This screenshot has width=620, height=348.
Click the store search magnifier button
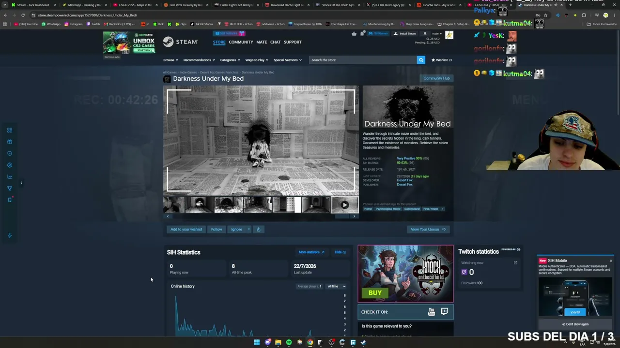[421, 60]
